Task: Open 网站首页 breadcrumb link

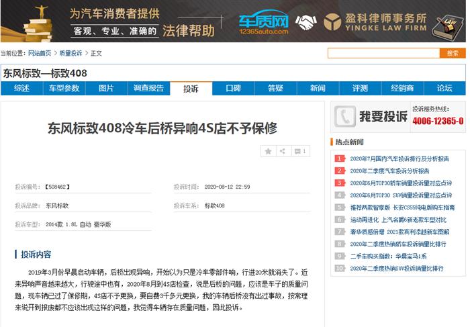Action: 40,53
